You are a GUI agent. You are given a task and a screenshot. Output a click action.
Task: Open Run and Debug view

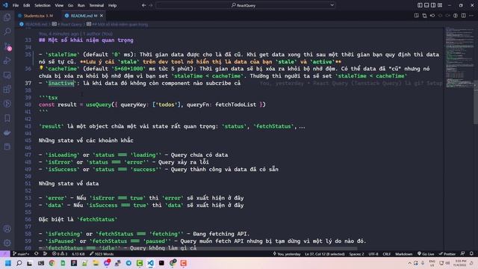7,61
